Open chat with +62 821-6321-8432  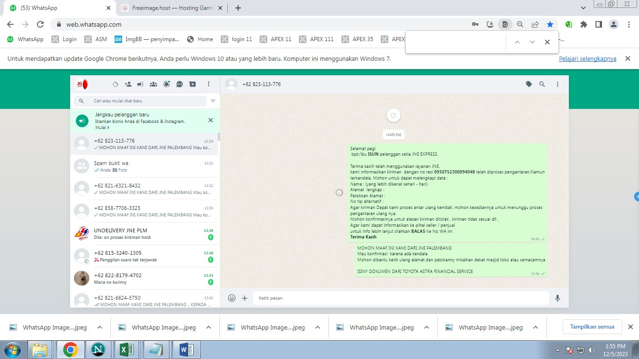(144, 188)
